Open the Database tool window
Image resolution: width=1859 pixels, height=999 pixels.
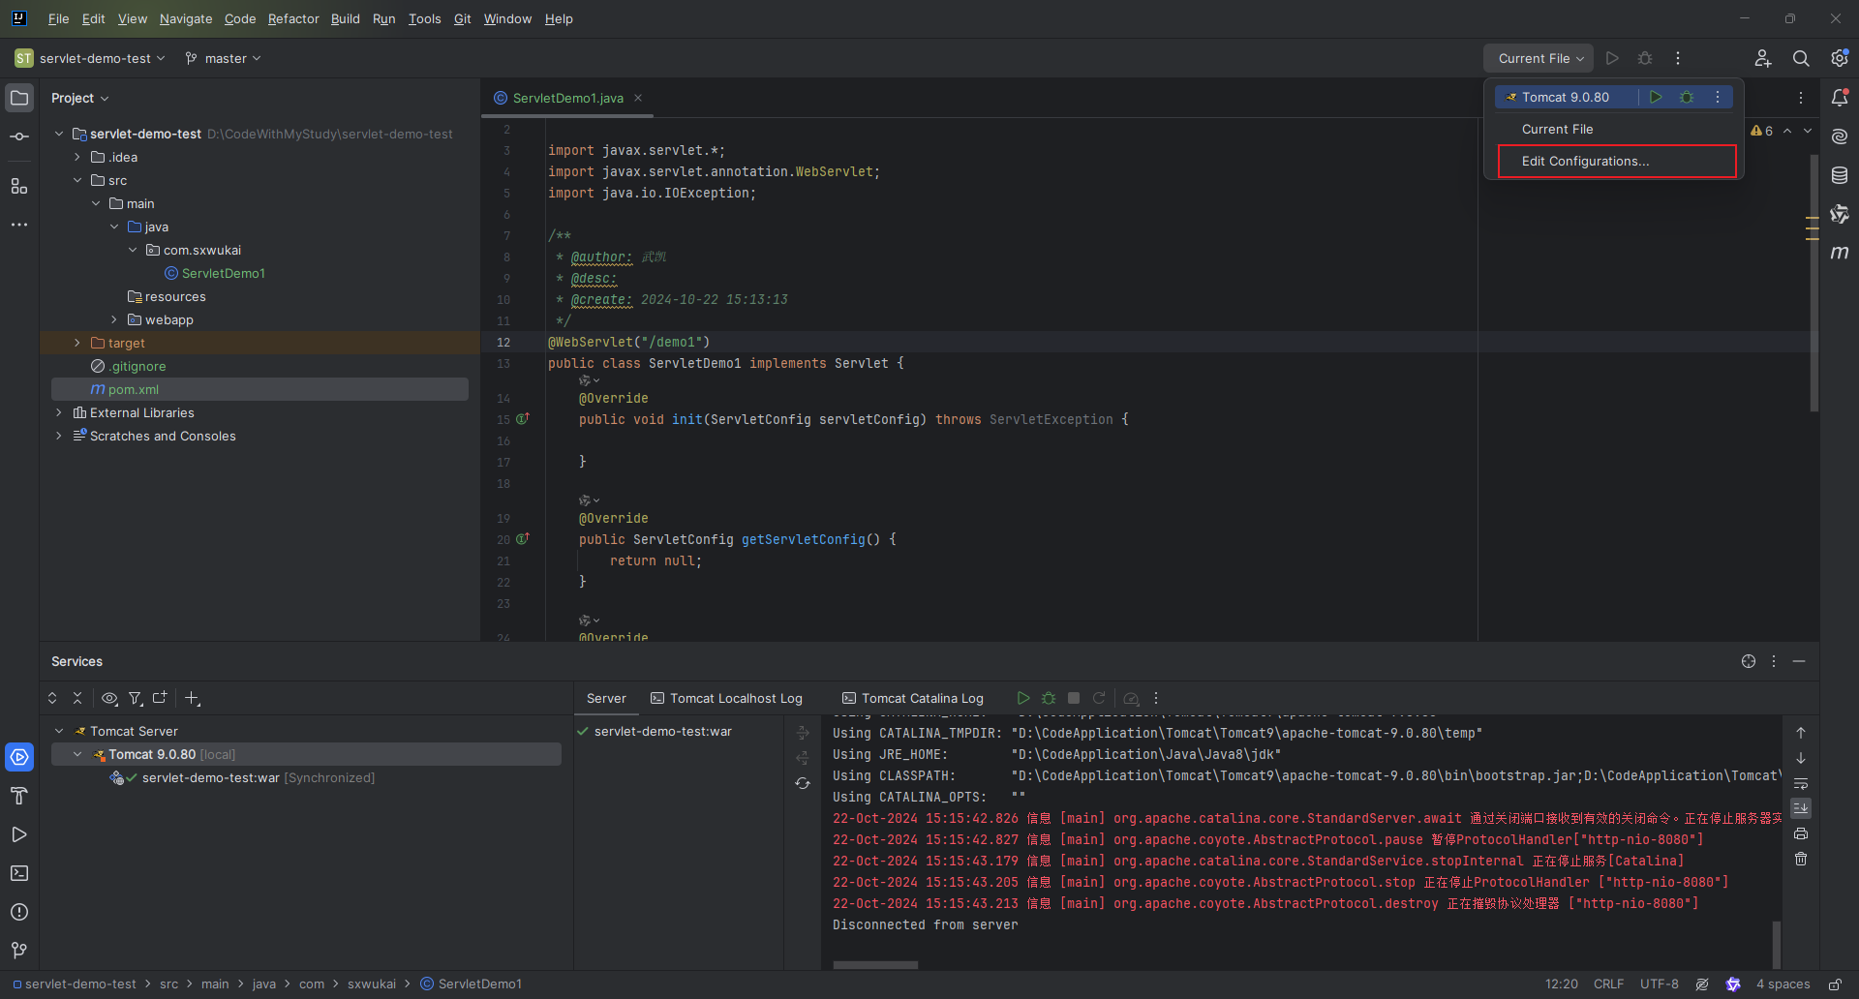click(1840, 175)
